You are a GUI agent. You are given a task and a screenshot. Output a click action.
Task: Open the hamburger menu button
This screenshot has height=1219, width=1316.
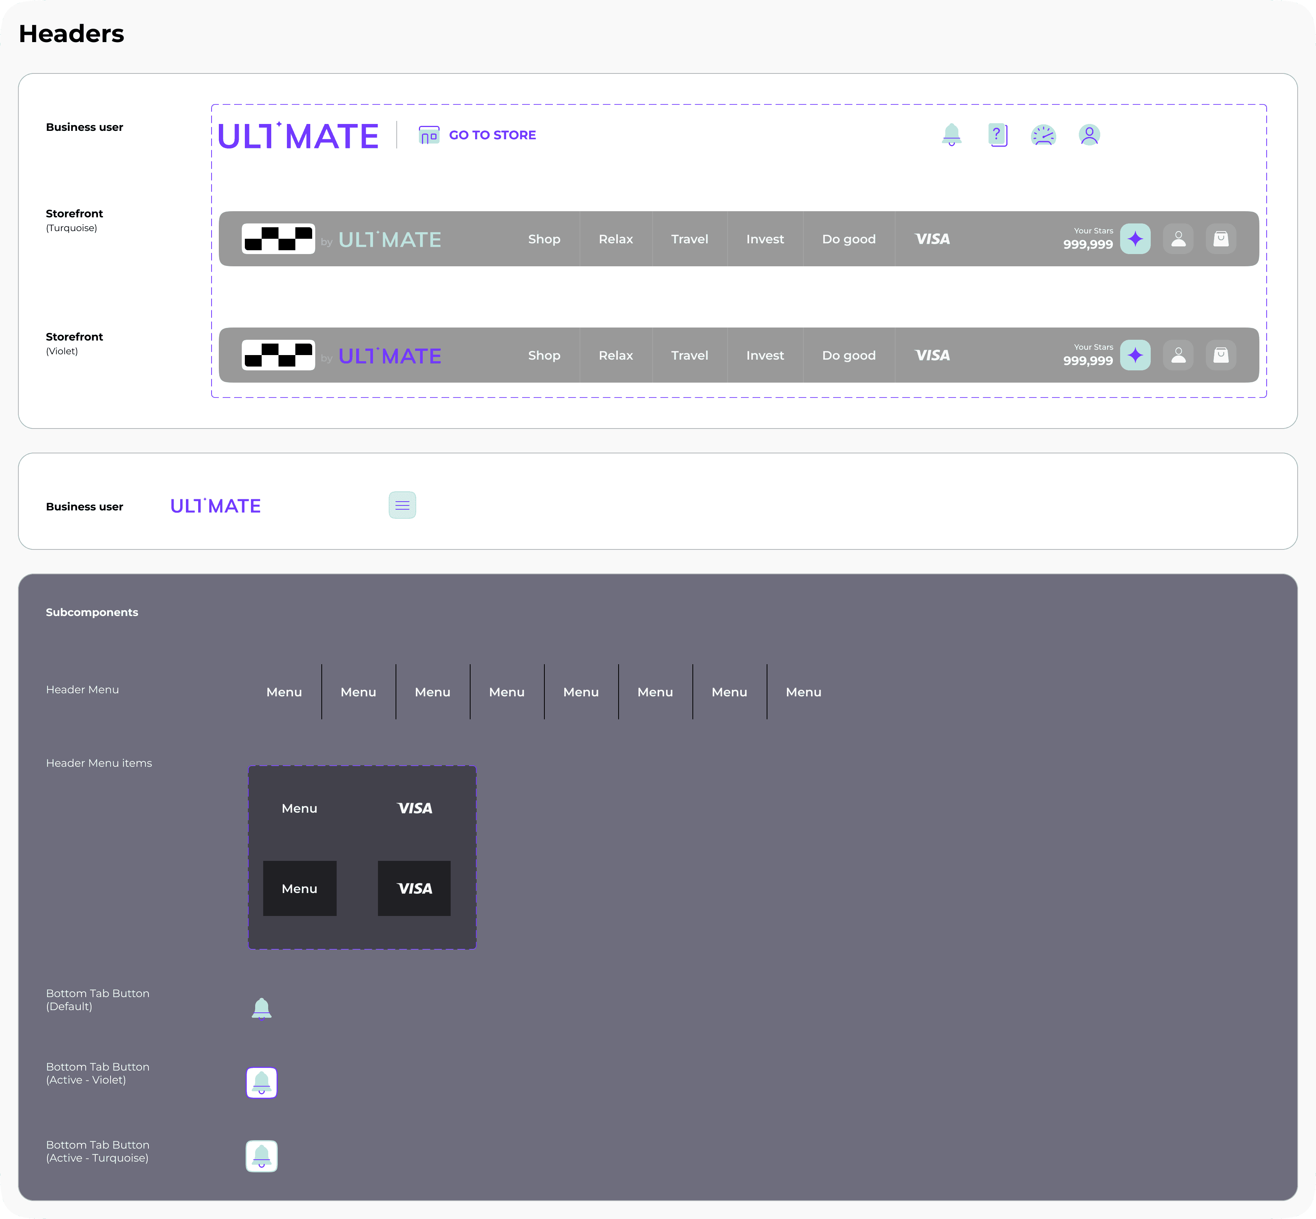[402, 505]
